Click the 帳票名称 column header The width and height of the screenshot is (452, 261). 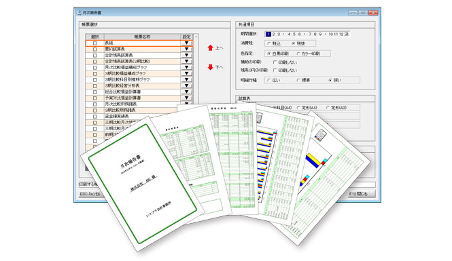pos(143,37)
